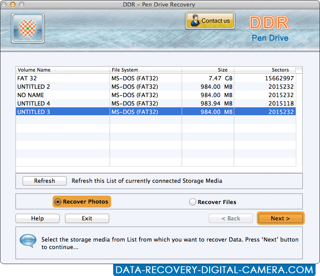This screenshot has width=320, height=276.
Task: Sort by Size column header
Action: click(208, 70)
